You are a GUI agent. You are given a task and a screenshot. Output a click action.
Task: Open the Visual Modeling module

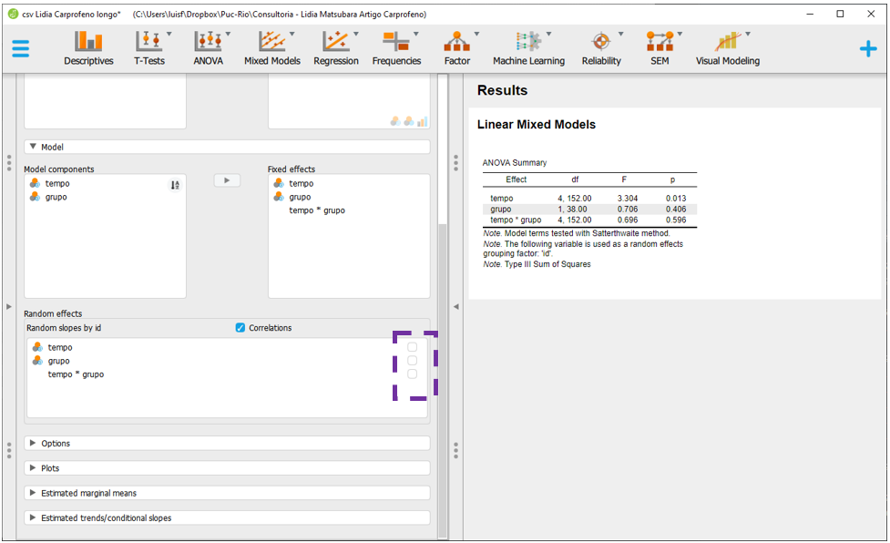(x=727, y=47)
